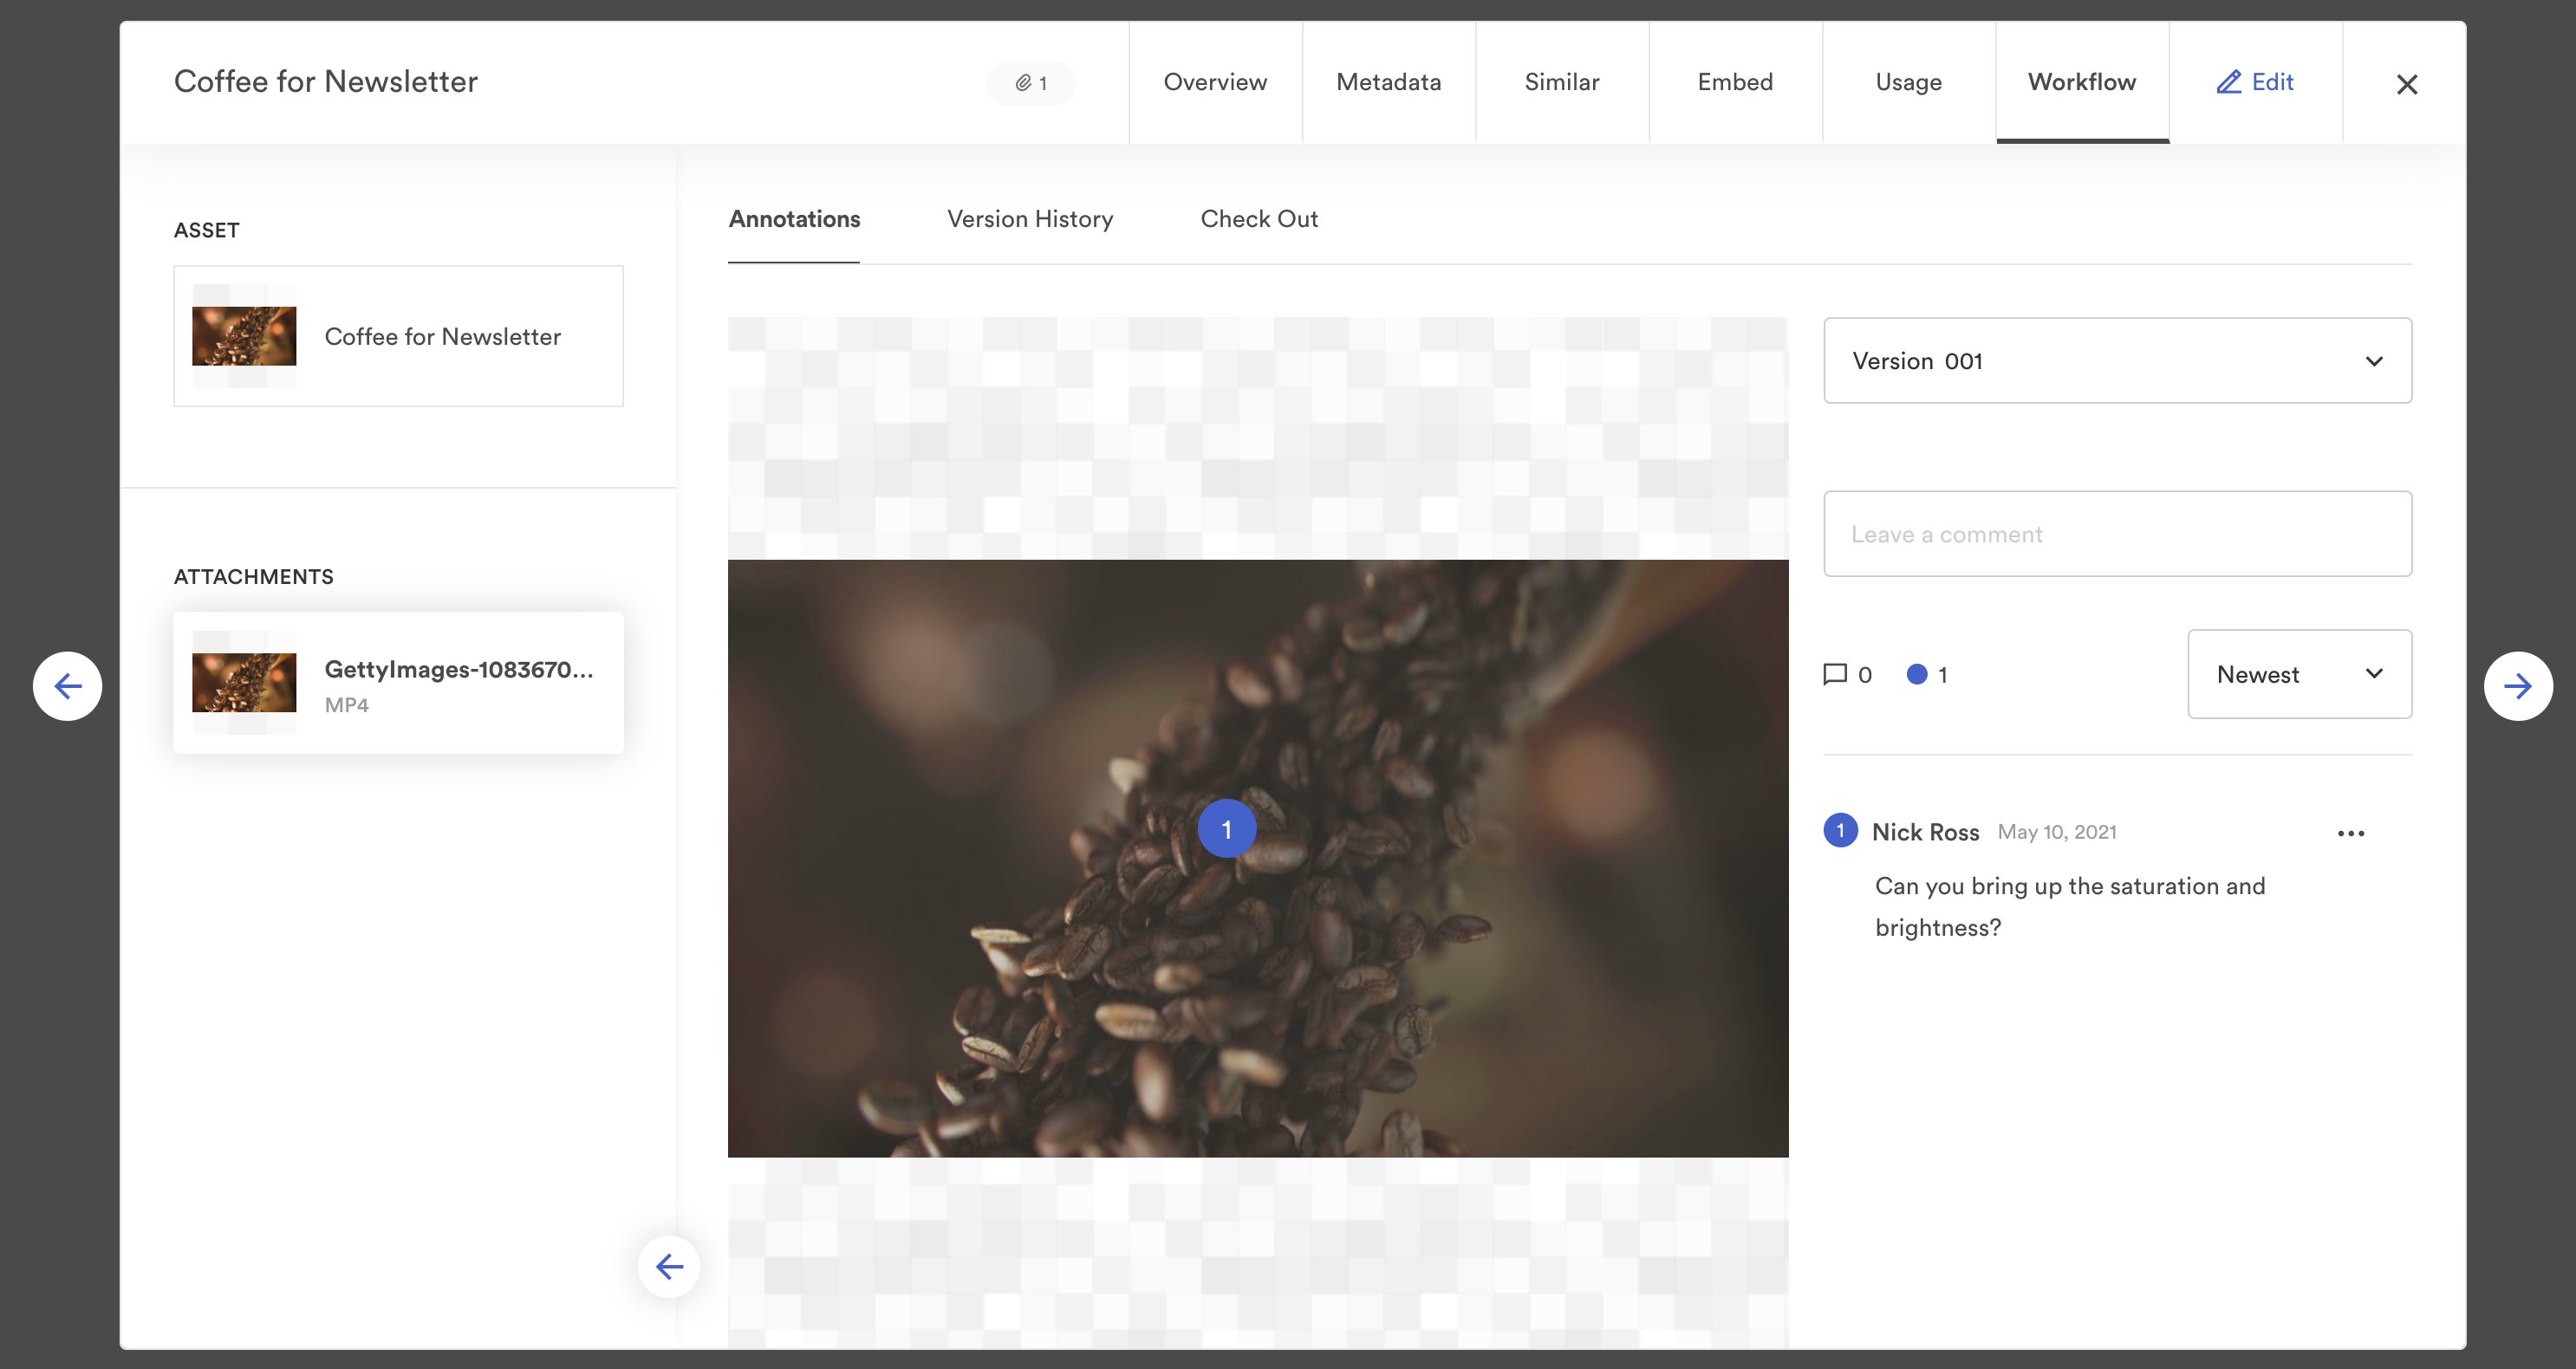Screen dimensions: 2576x1369
Task: Collapse the sidebar with the back arrow
Action: click(669, 1267)
